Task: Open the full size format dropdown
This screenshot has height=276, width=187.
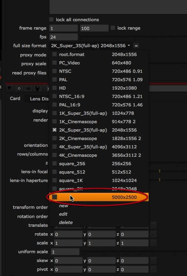Action: [x=91, y=46]
